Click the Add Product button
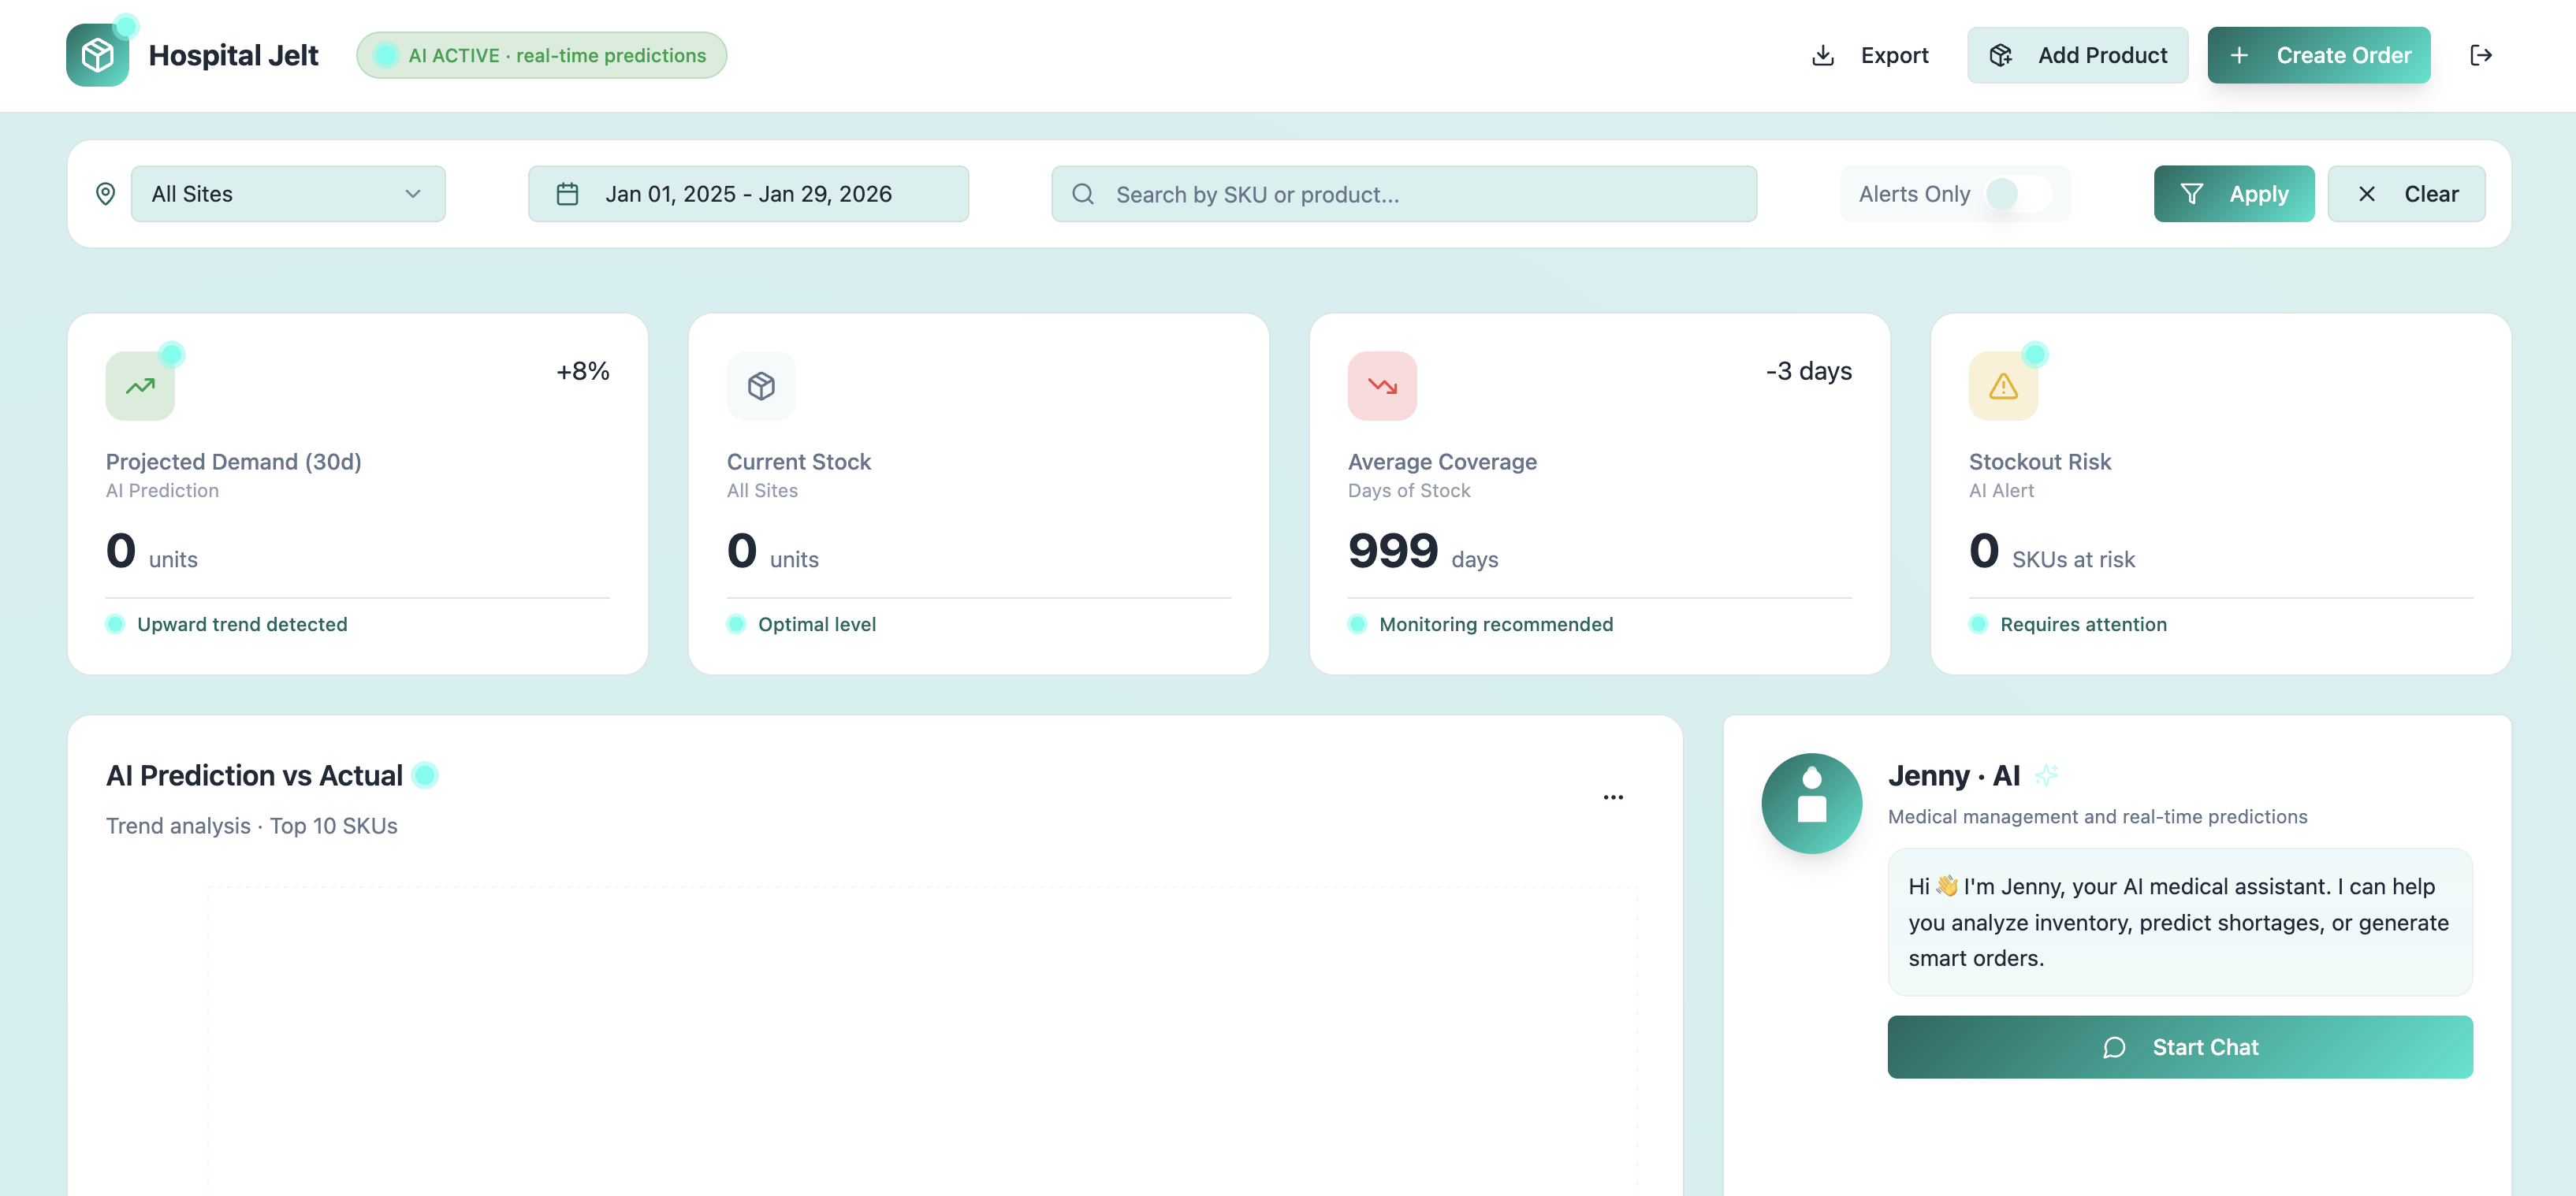Image resolution: width=2576 pixels, height=1196 pixels. pos(2077,55)
